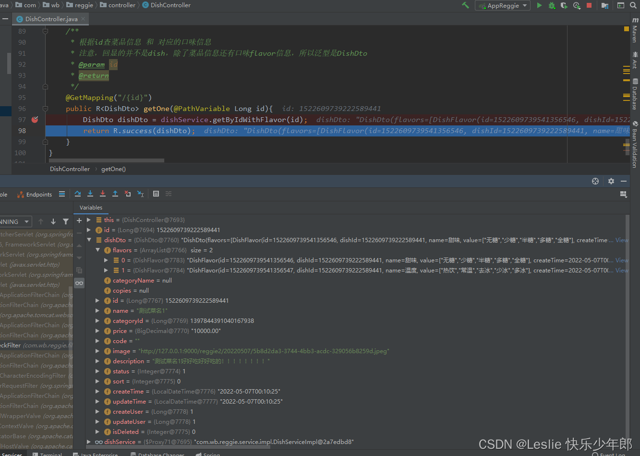Screen dimensions: 640x456
Task: Click the filter frames funnel icon
Action: coord(66,222)
